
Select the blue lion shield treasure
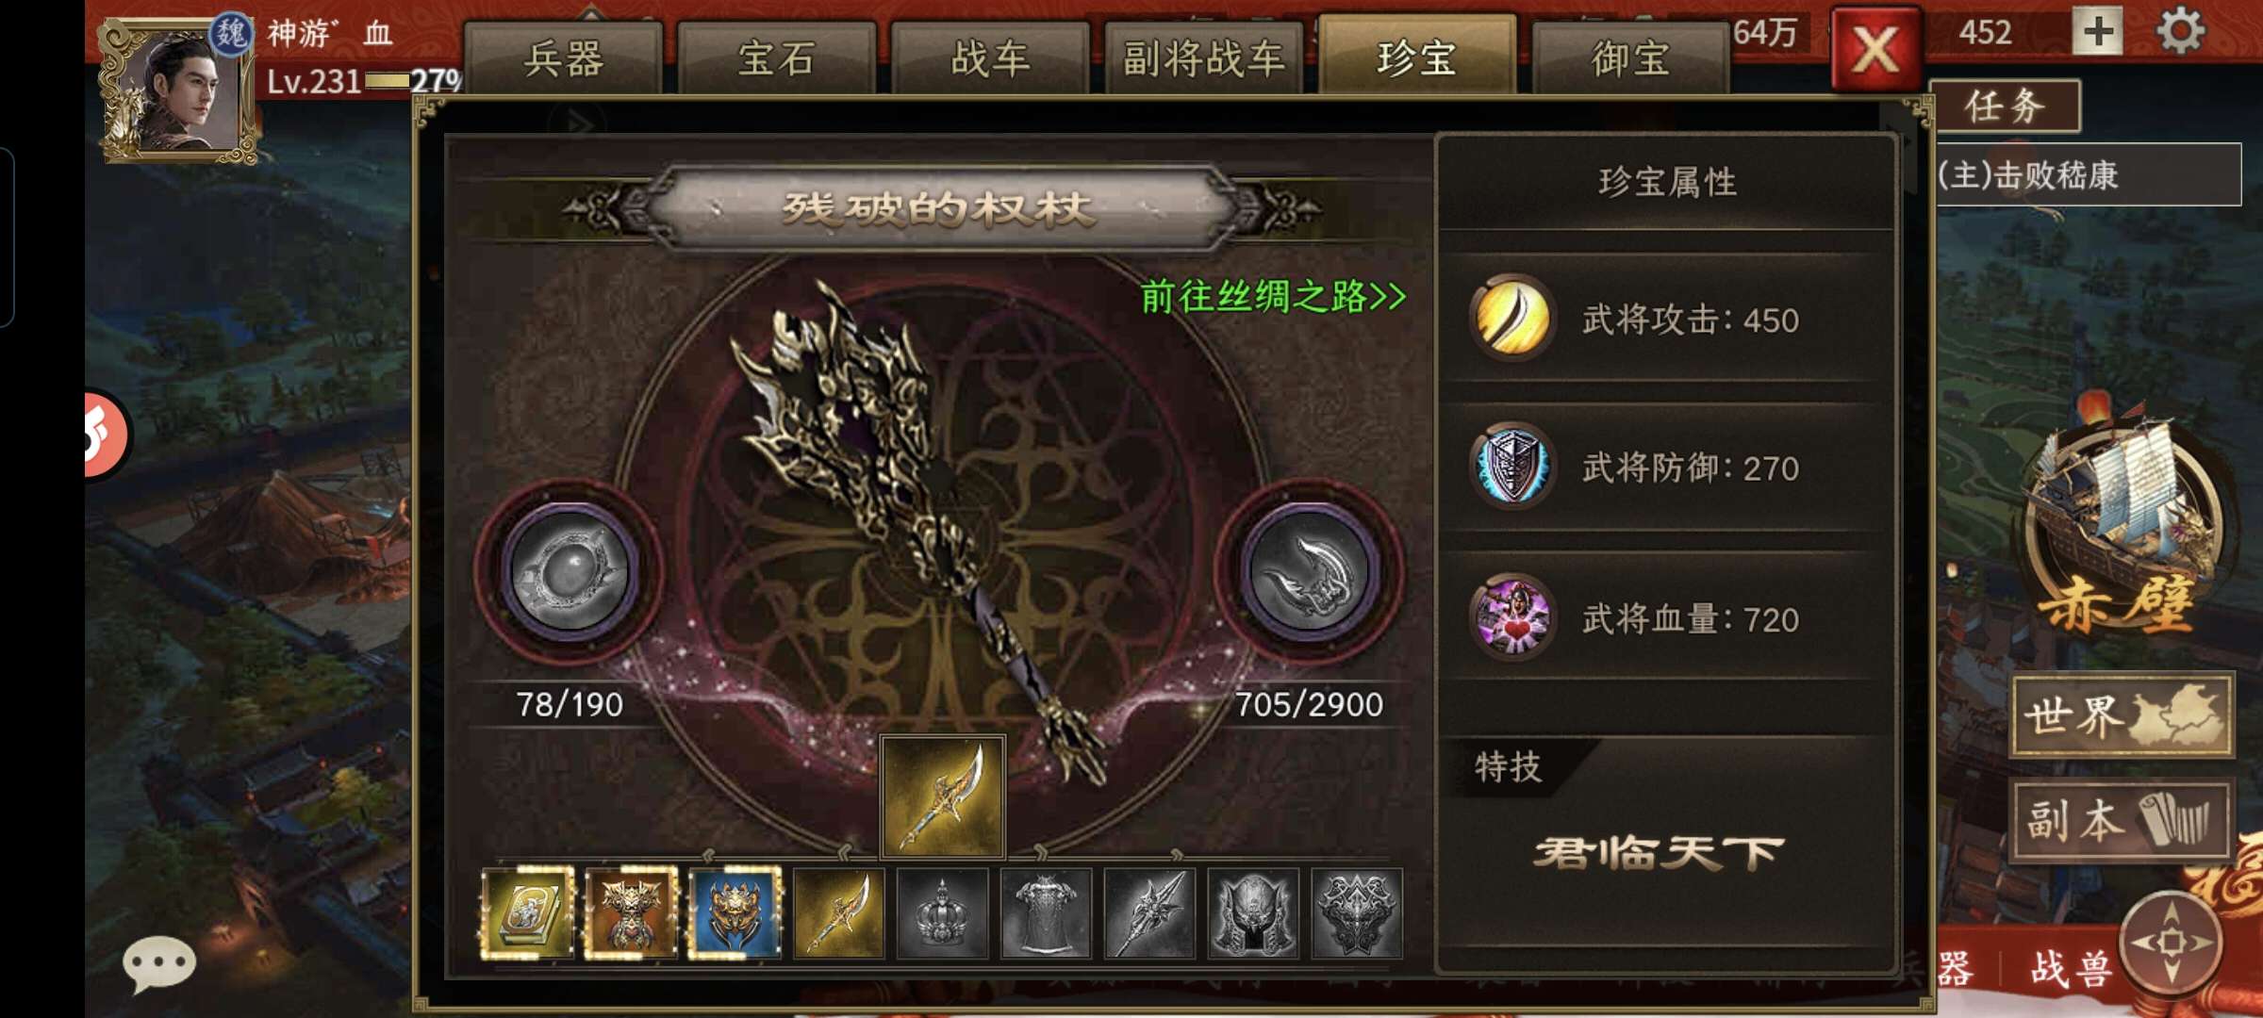735,912
